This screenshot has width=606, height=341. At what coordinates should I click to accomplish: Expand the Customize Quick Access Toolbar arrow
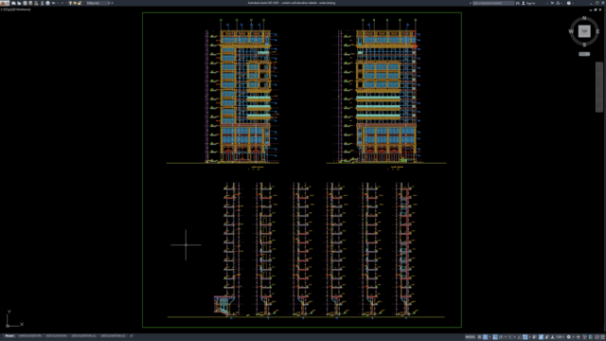coord(112,3)
